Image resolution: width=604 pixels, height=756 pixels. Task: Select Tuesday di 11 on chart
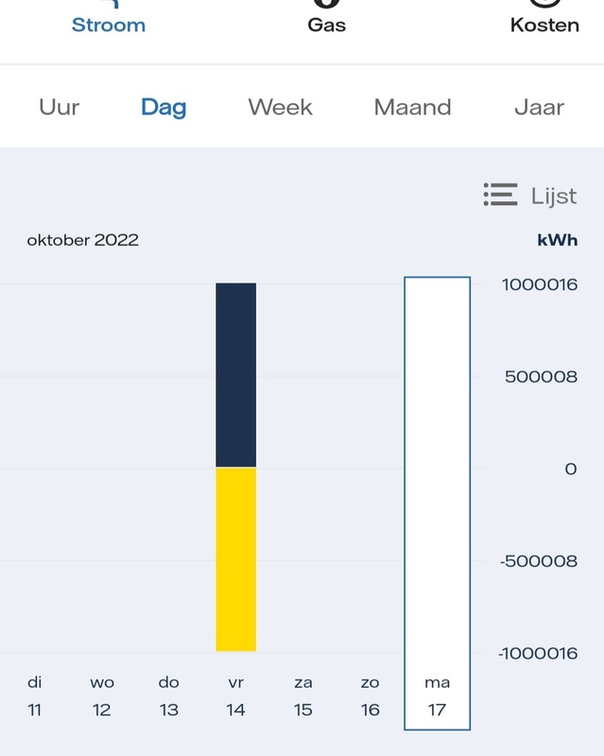click(35, 696)
